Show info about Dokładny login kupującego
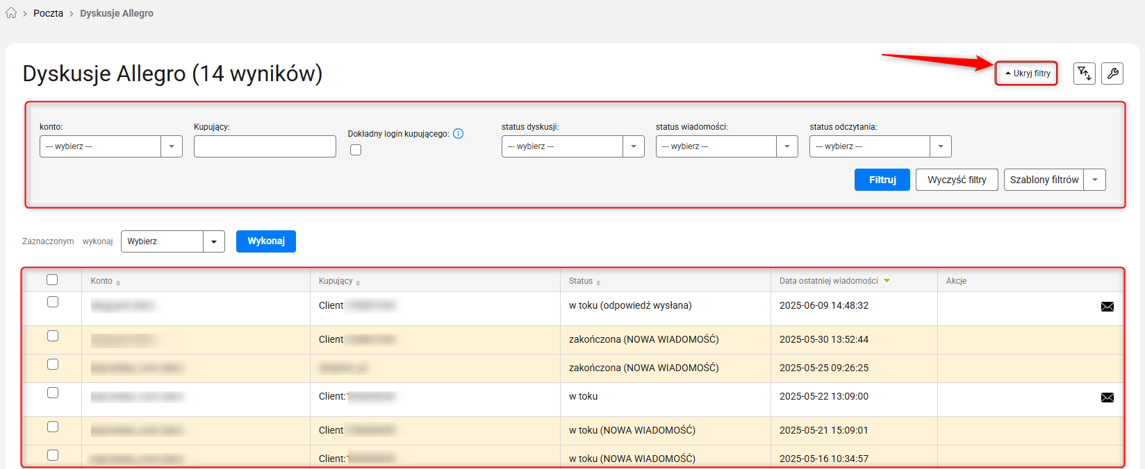Viewport: 1145px width, 469px height. coord(458,134)
